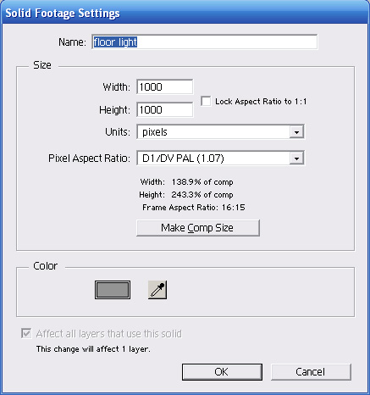Enable Lock Aspect Ratio to 1:1 checkbox
Viewport: 370px width, 395px height.
(x=206, y=101)
